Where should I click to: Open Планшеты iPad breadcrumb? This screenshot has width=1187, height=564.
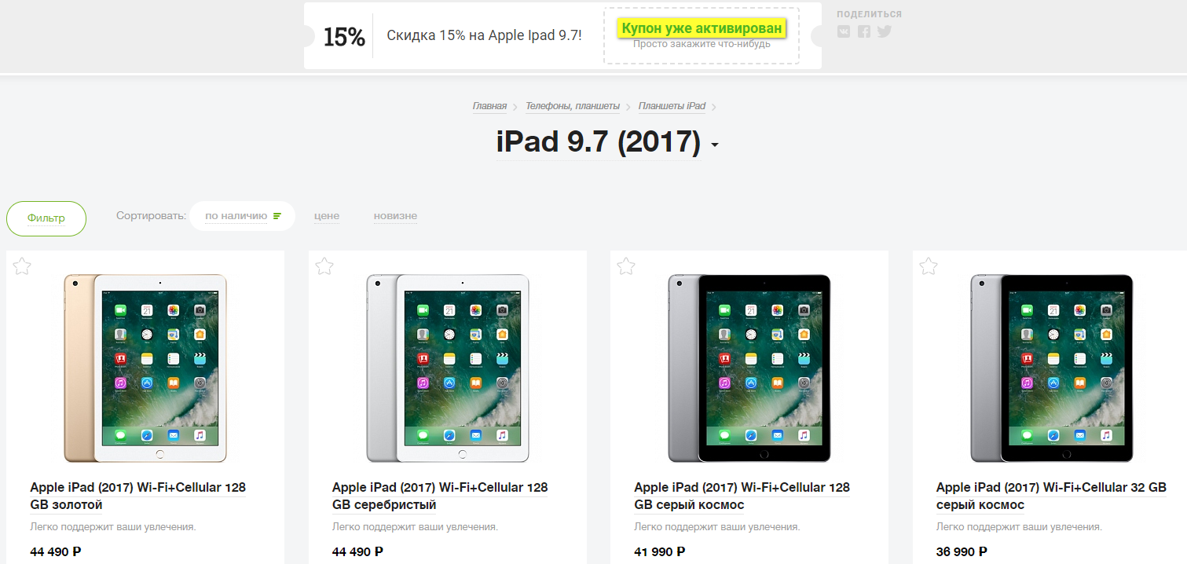(x=672, y=106)
